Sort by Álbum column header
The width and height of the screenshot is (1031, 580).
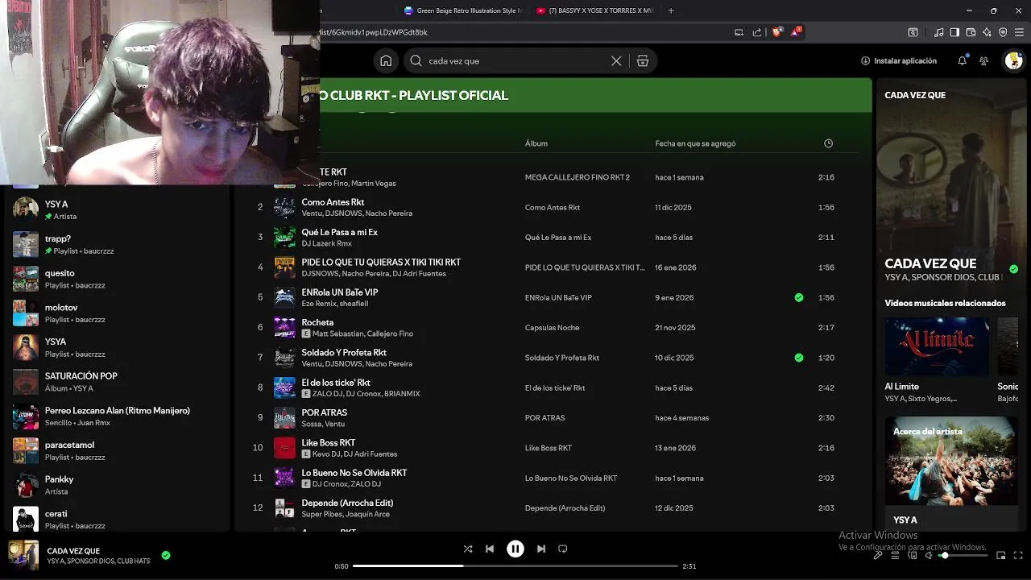click(x=536, y=143)
